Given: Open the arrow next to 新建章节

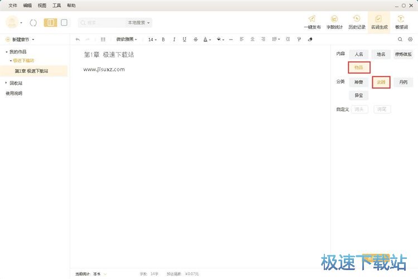Looking at the screenshot, I should pyautogui.click(x=33, y=40).
